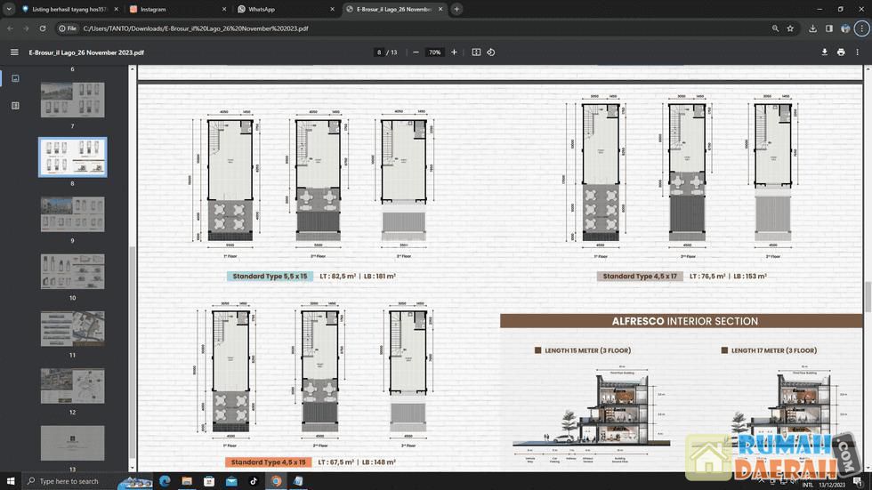Edit the zoom percentage field
This screenshot has width=872, height=490.
point(434,52)
